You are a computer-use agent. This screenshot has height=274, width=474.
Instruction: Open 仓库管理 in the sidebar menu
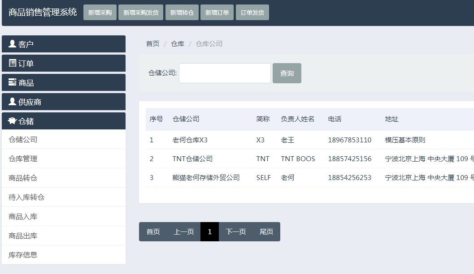point(23,159)
